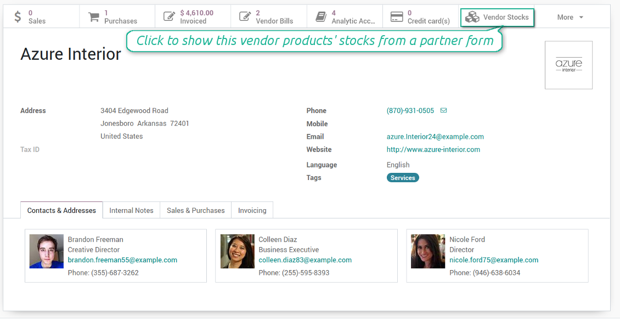Image resolution: width=620 pixels, height=320 pixels.
Task: Open the Sales & Purchases tab
Action: [x=195, y=210]
